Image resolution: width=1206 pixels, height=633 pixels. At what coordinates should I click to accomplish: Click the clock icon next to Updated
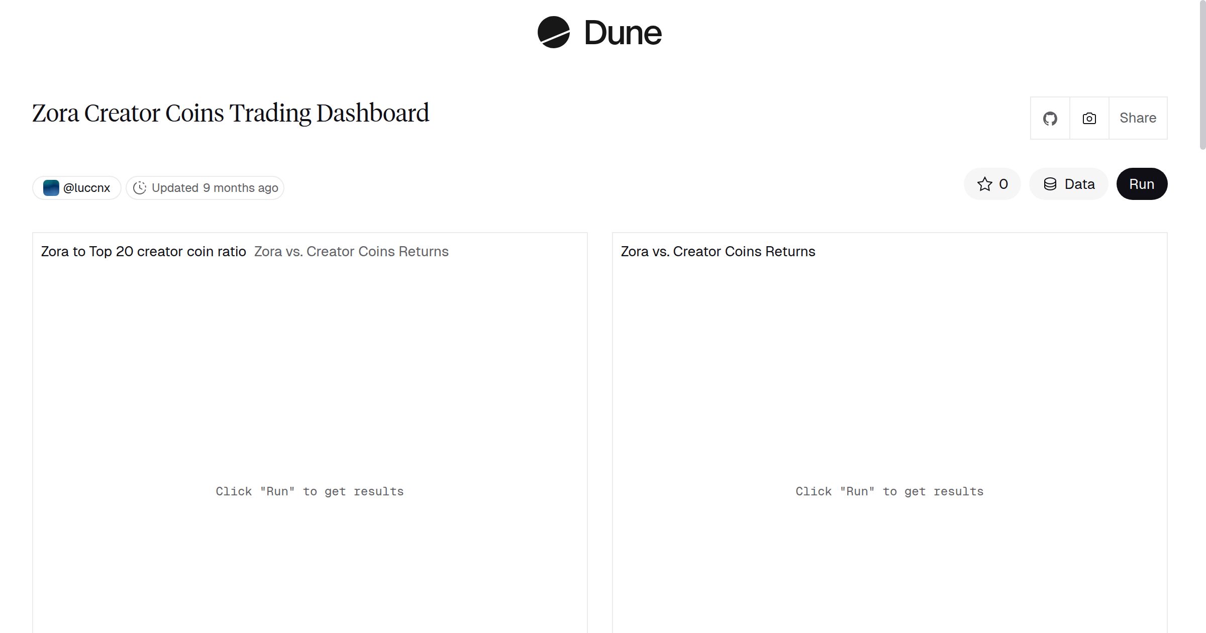pyautogui.click(x=141, y=187)
